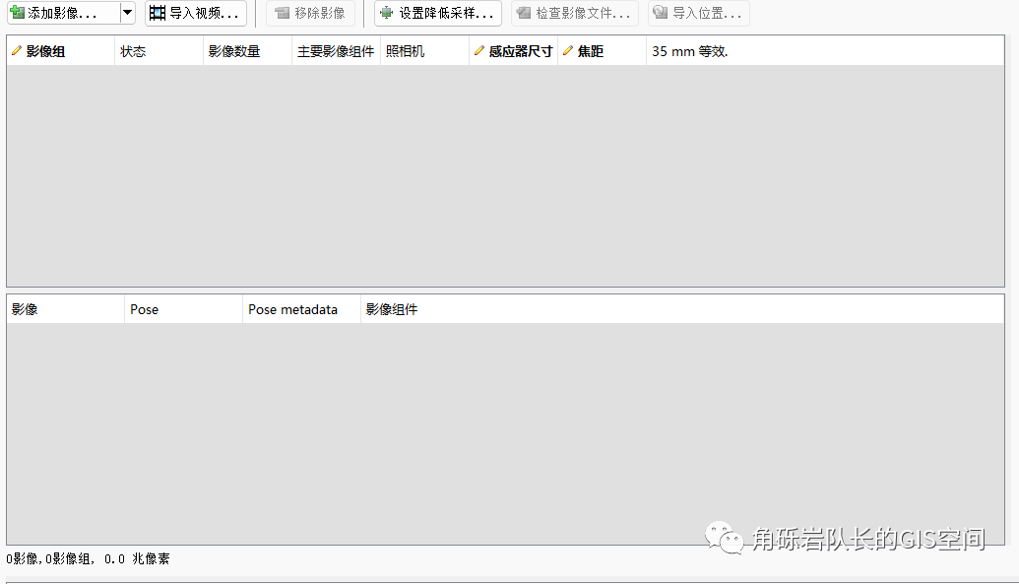Click the 35 mm 等效 column header
Image resolution: width=1019 pixels, height=584 pixels.
coord(689,51)
